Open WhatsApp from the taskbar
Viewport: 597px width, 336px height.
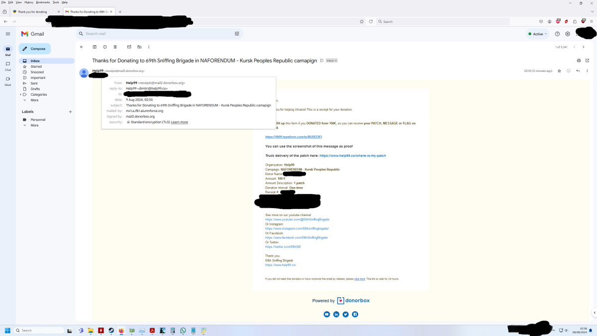pos(183,330)
